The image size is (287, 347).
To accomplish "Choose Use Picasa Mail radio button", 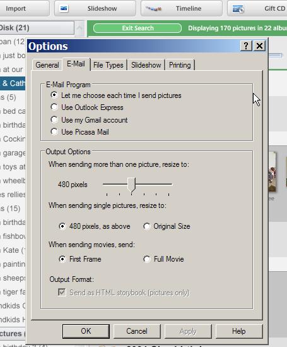I will pos(54,131).
